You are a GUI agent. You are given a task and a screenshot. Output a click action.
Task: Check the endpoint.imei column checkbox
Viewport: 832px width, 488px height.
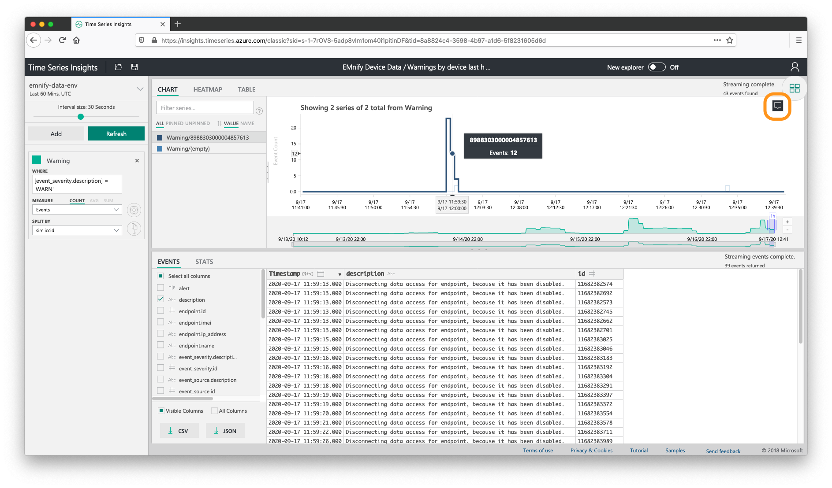coord(160,322)
